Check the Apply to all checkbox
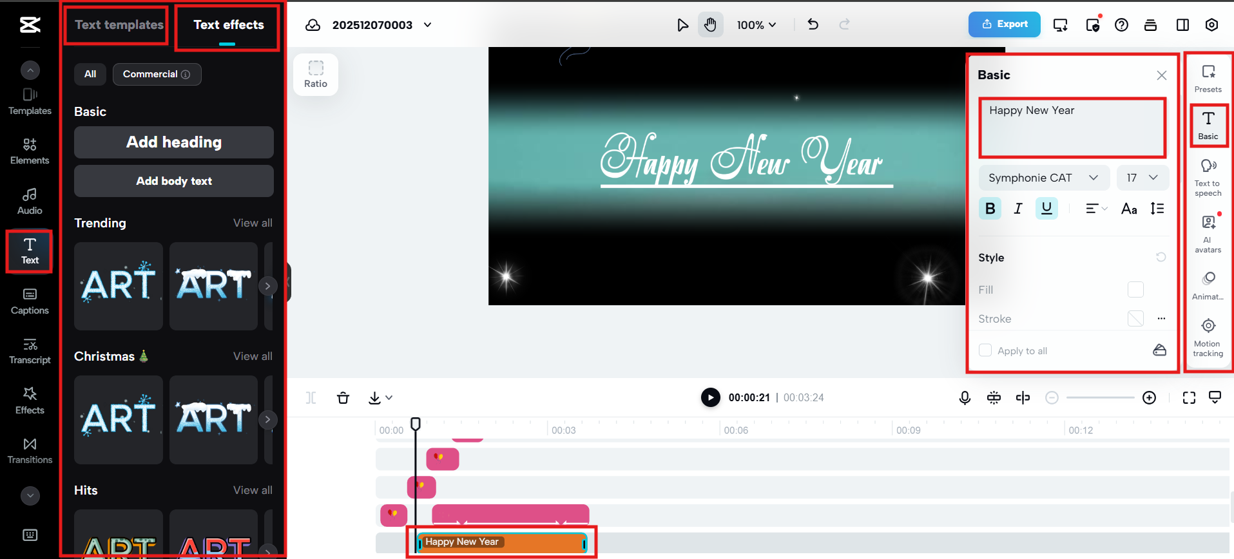This screenshot has height=559, width=1234. pyautogui.click(x=985, y=350)
